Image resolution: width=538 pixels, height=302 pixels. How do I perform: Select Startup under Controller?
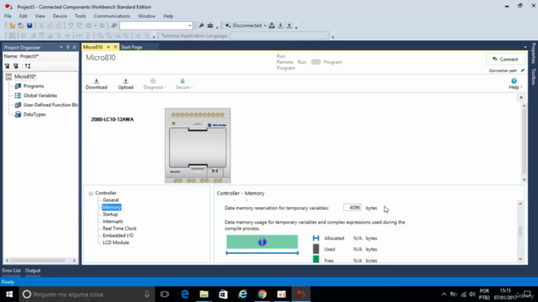point(110,215)
